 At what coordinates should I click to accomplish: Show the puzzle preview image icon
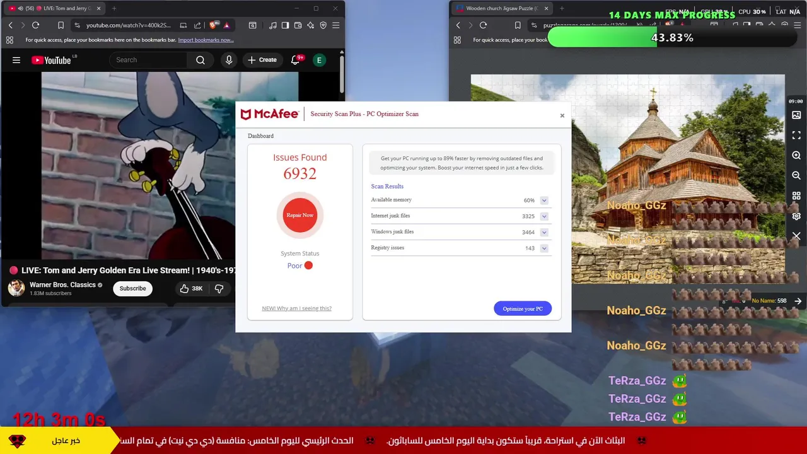796,115
